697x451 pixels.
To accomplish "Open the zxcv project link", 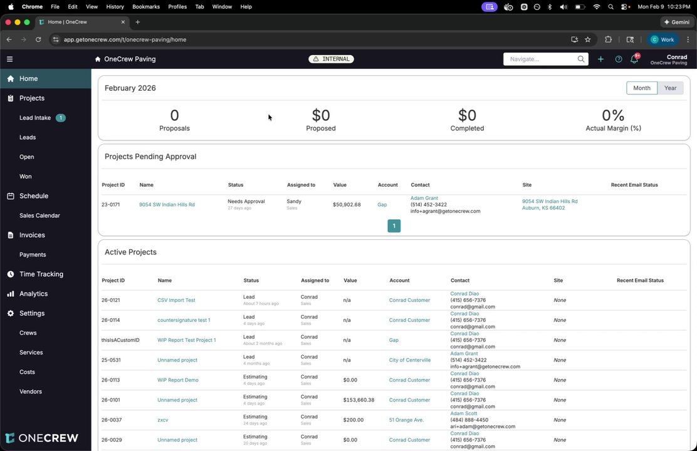I will 163,420.
